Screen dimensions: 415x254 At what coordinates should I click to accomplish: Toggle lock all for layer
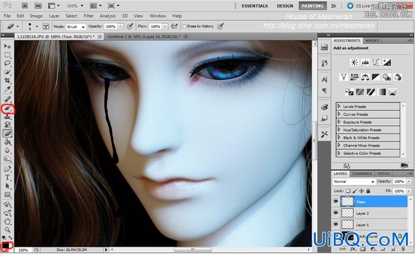[x=368, y=191]
